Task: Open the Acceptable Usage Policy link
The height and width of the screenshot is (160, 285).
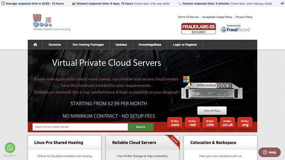Action: [217, 17]
